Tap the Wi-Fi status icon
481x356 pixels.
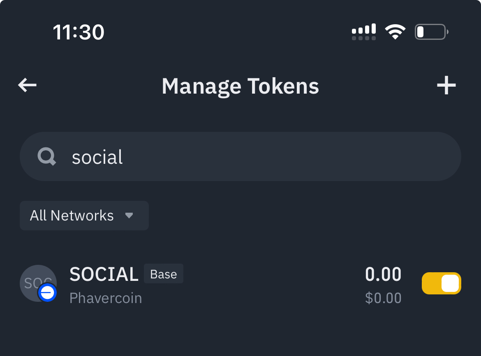click(x=395, y=32)
